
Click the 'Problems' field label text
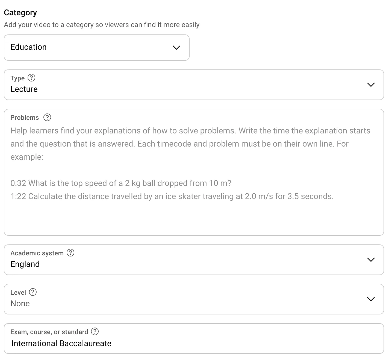[25, 118]
